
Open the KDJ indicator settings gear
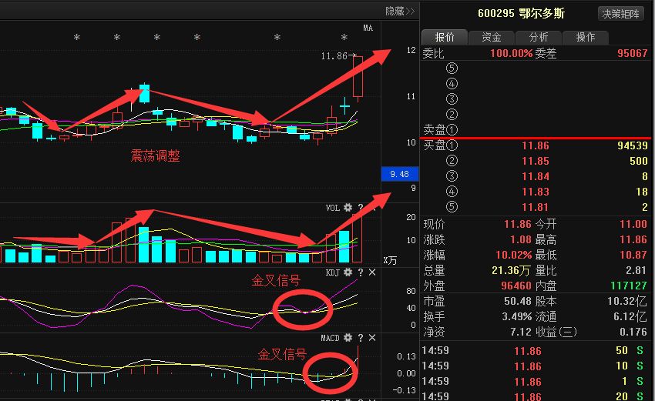348,272
